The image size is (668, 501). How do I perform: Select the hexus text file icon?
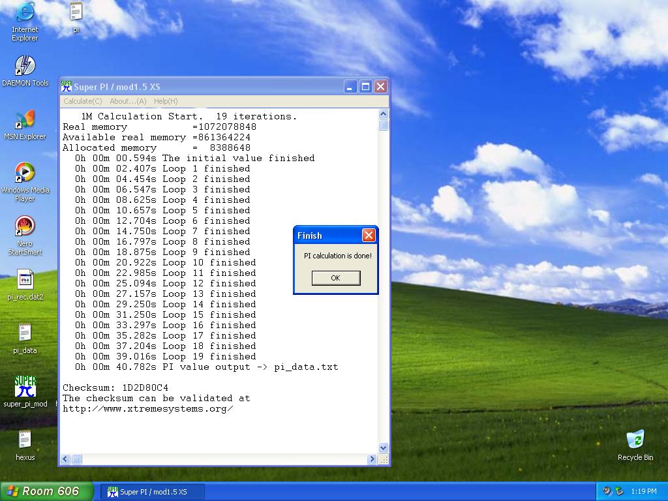tap(25, 446)
